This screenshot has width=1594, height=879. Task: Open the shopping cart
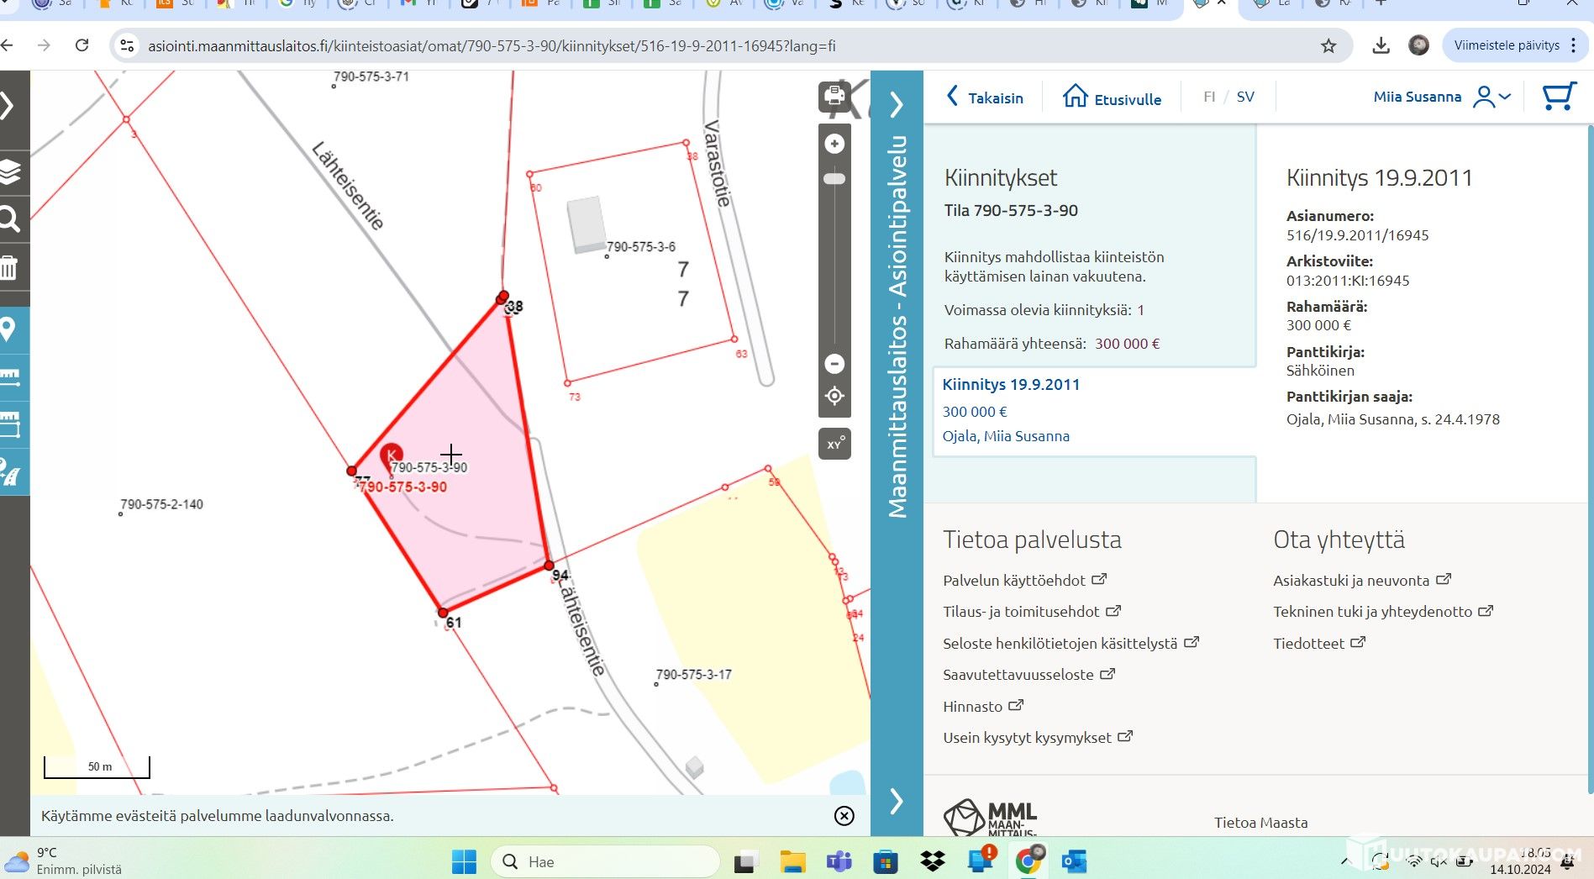click(x=1559, y=97)
